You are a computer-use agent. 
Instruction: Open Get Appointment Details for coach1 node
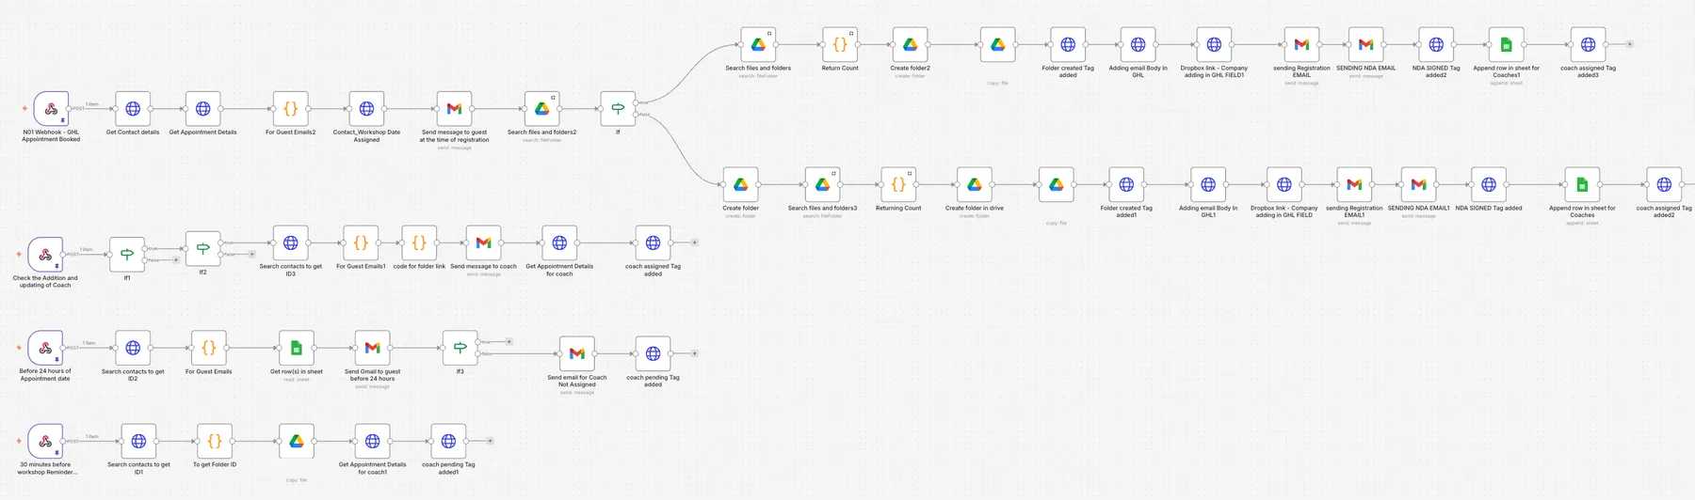click(372, 442)
